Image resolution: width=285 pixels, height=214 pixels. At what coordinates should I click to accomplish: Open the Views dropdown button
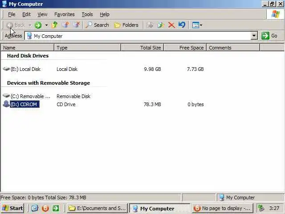pos(197,25)
